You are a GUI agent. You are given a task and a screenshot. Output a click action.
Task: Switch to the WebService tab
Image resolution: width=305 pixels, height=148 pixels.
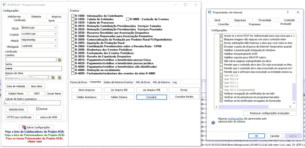[14, 17]
